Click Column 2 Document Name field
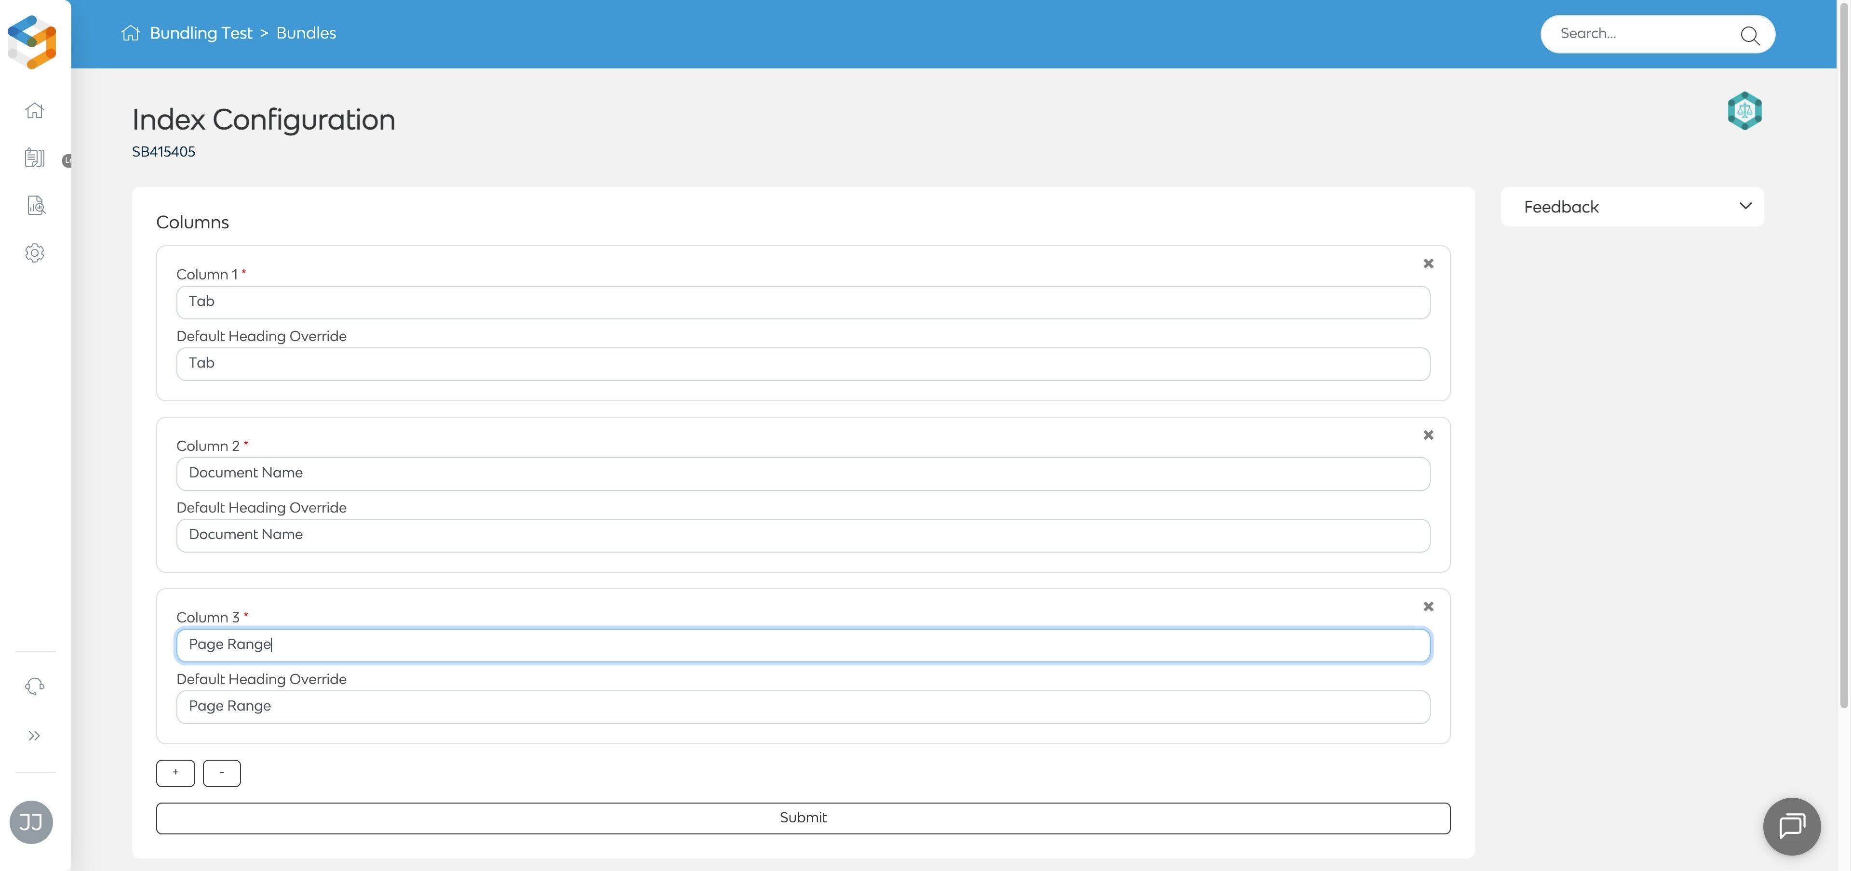The image size is (1851, 871). pyautogui.click(x=803, y=473)
